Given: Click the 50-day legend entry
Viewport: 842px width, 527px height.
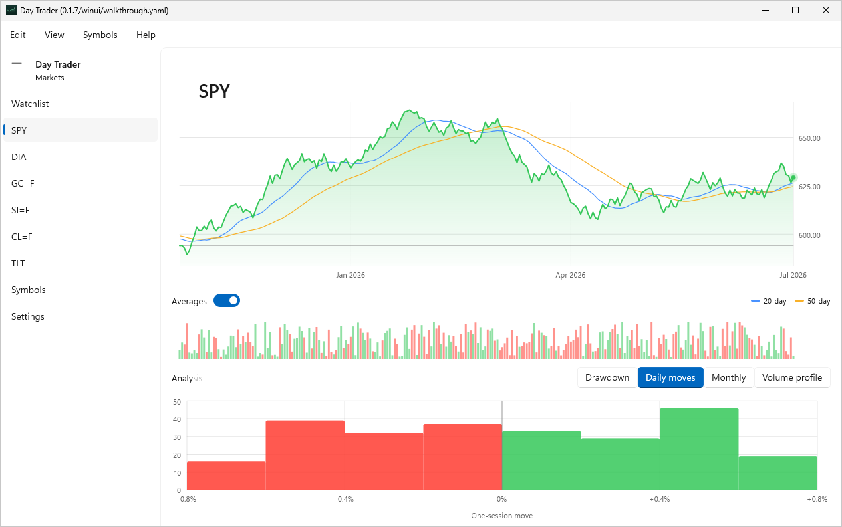Looking at the screenshot, I should 812,301.
